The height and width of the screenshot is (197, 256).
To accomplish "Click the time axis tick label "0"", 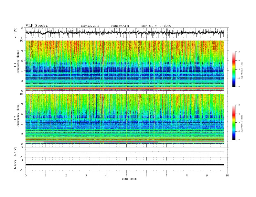I will click(x=26, y=175).
